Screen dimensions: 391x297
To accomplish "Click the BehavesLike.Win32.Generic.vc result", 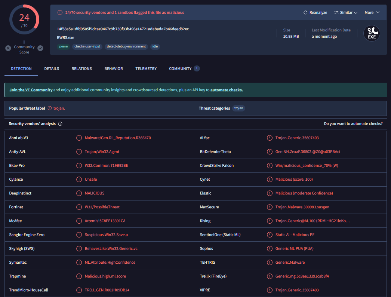I will tap(111, 249).
